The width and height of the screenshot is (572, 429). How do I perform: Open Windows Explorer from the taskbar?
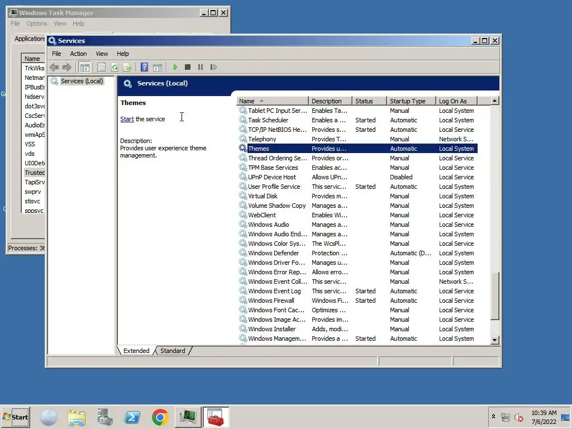click(x=76, y=417)
